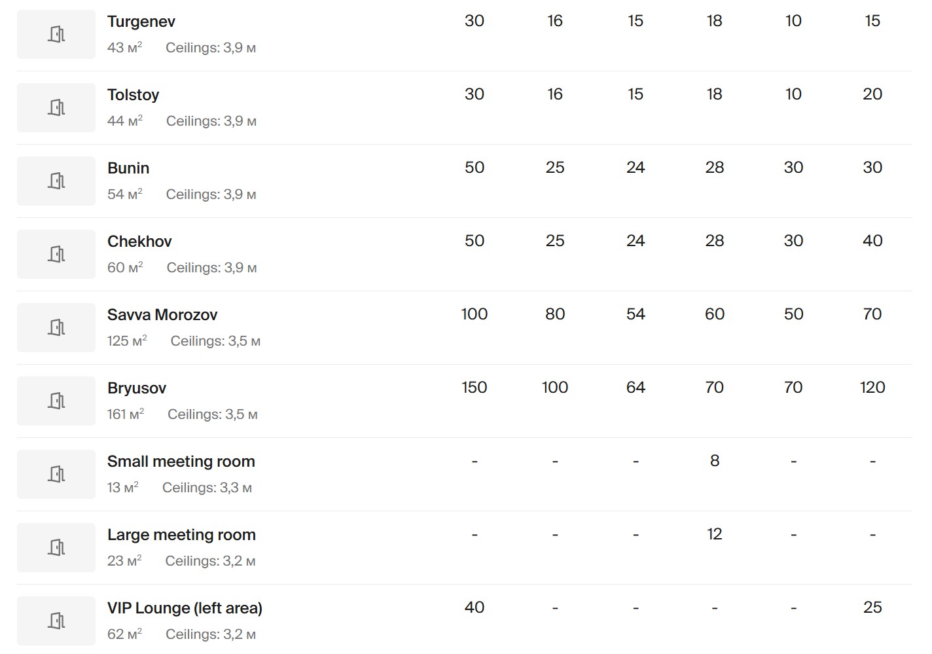Select the Bunin room door icon
Image resolution: width=932 pixels, height=654 pixels.
(x=56, y=181)
